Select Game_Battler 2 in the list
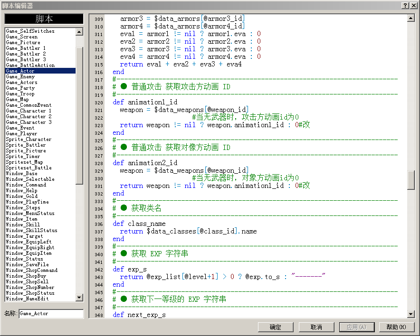This screenshot has width=420, height=336. pyautogui.click(x=40, y=54)
